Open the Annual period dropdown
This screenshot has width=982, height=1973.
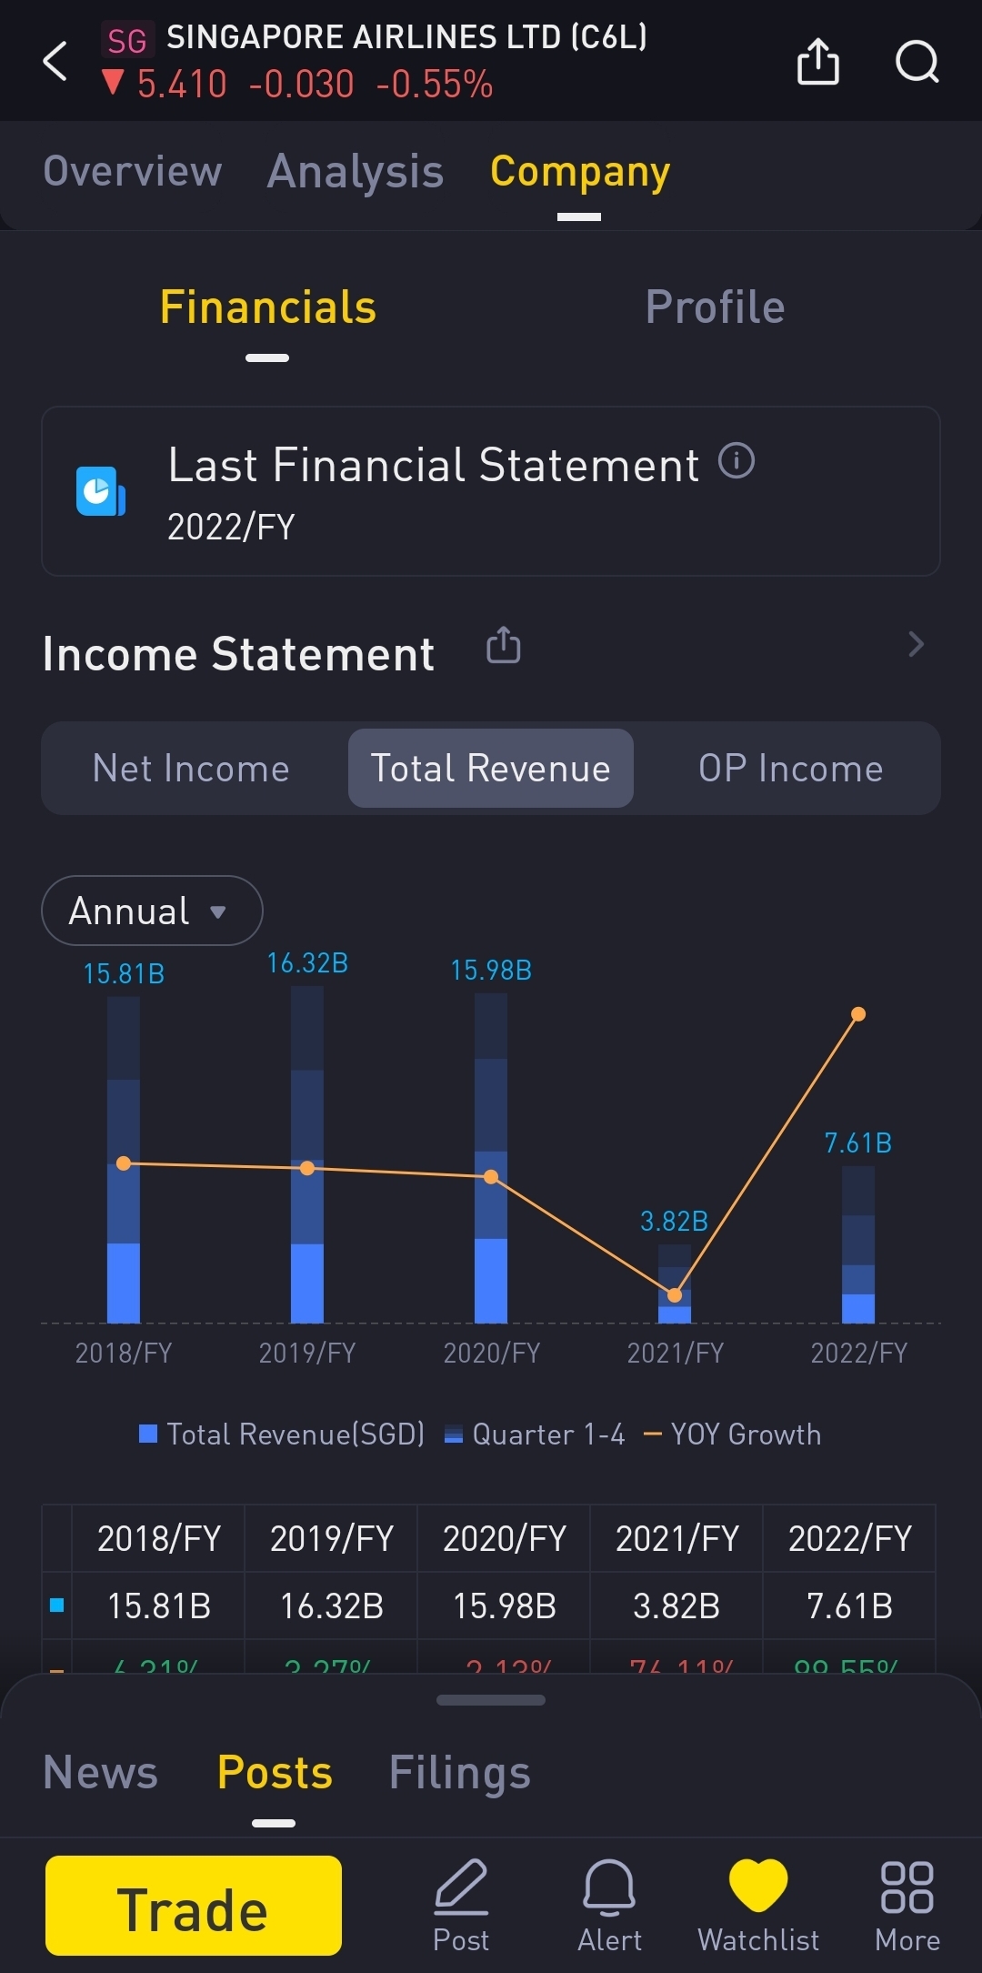[152, 911]
